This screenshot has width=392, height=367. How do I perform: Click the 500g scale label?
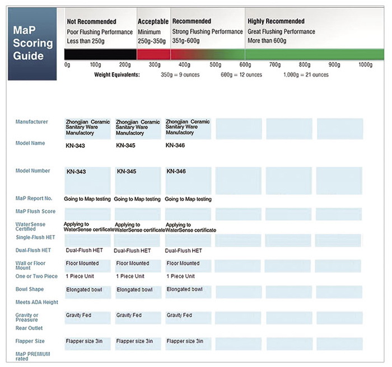pos(215,65)
